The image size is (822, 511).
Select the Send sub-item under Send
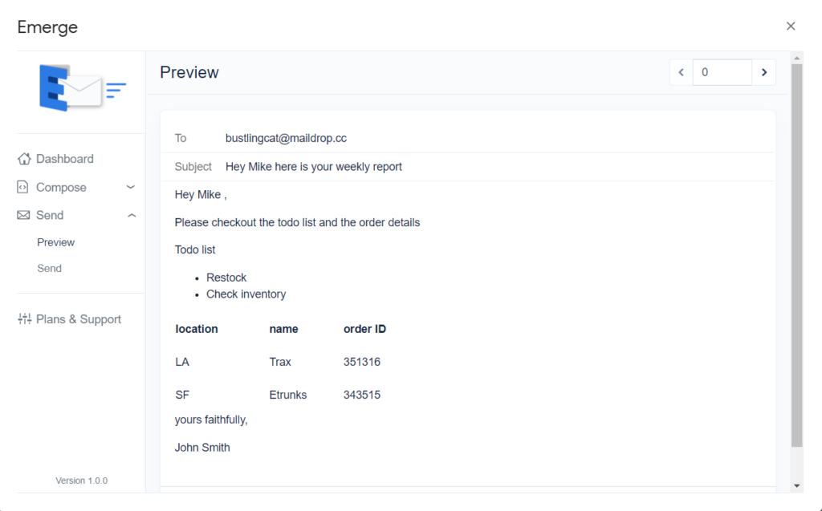point(49,269)
